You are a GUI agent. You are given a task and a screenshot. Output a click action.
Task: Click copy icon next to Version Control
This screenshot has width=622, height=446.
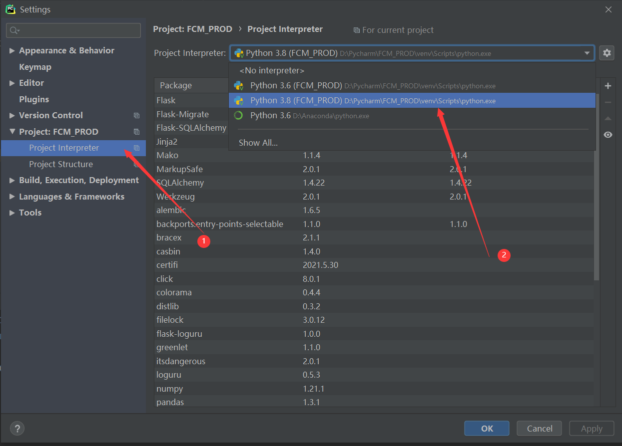136,115
